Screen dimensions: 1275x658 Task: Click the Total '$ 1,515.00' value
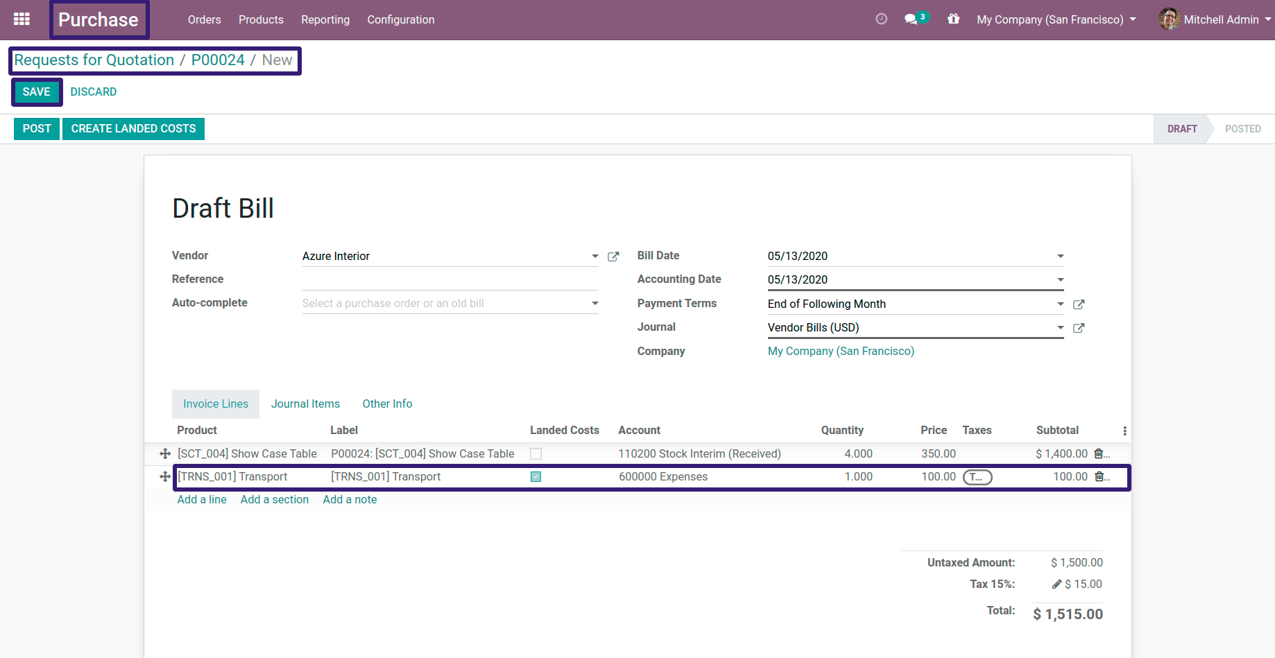[x=1068, y=614]
